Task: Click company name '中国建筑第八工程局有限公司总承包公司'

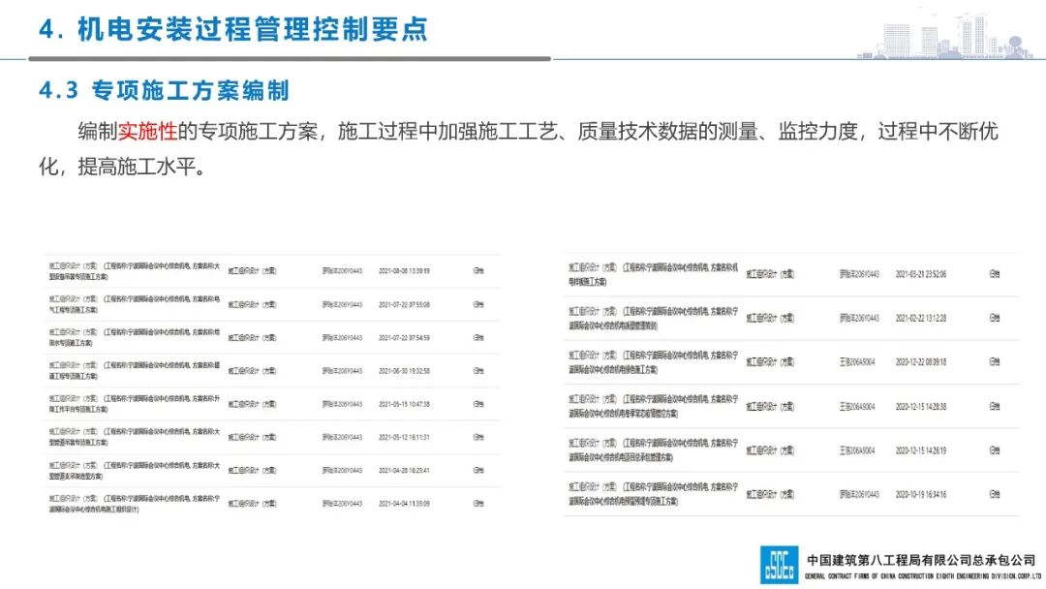Action: [921, 560]
